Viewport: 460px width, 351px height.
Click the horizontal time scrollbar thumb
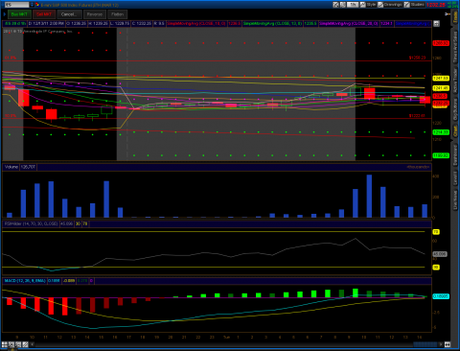click(x=425, y=344)
